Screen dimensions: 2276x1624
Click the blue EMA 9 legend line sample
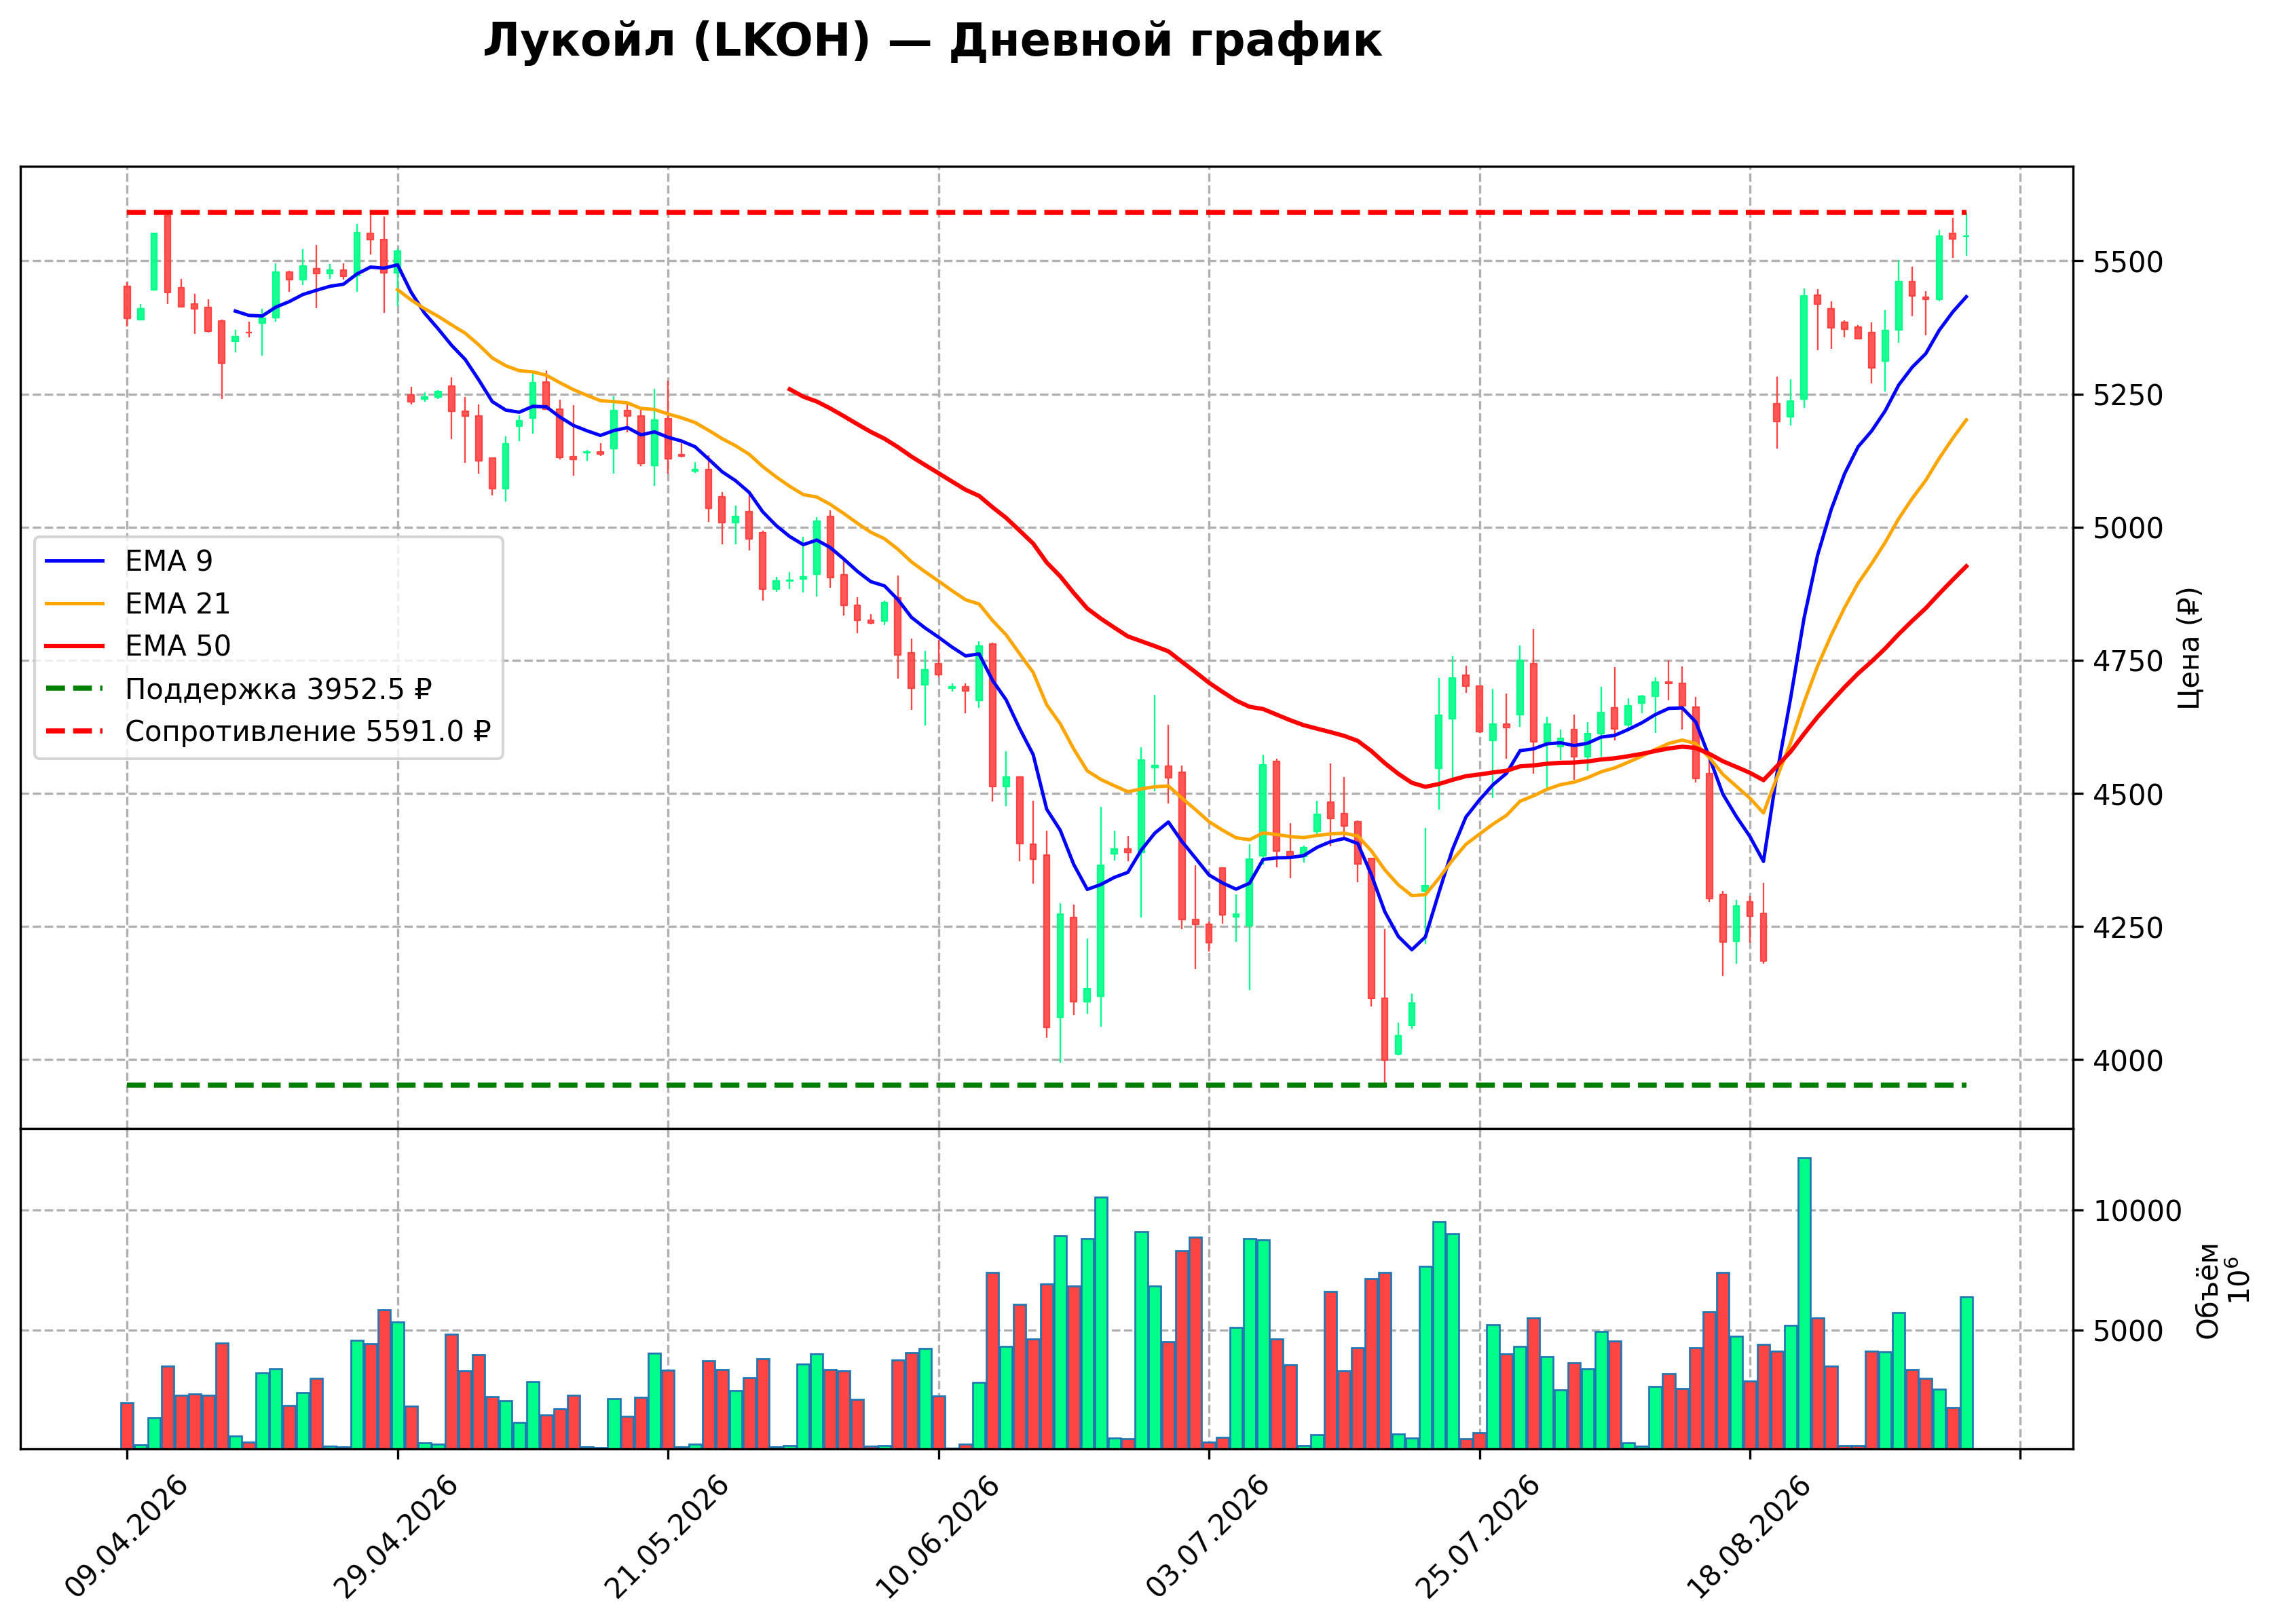[75, 561]
